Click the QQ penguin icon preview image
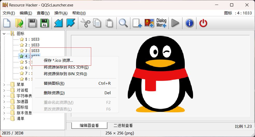This screenshot has width=255, height=137. [x=160, y=74]
